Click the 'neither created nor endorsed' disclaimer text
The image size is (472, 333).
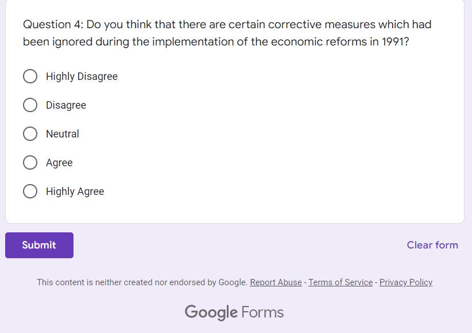pyautogui.click(x=142, y=282)
